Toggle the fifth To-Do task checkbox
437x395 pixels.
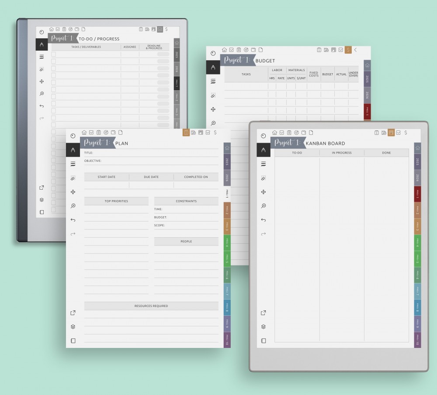tap(54, 82)
